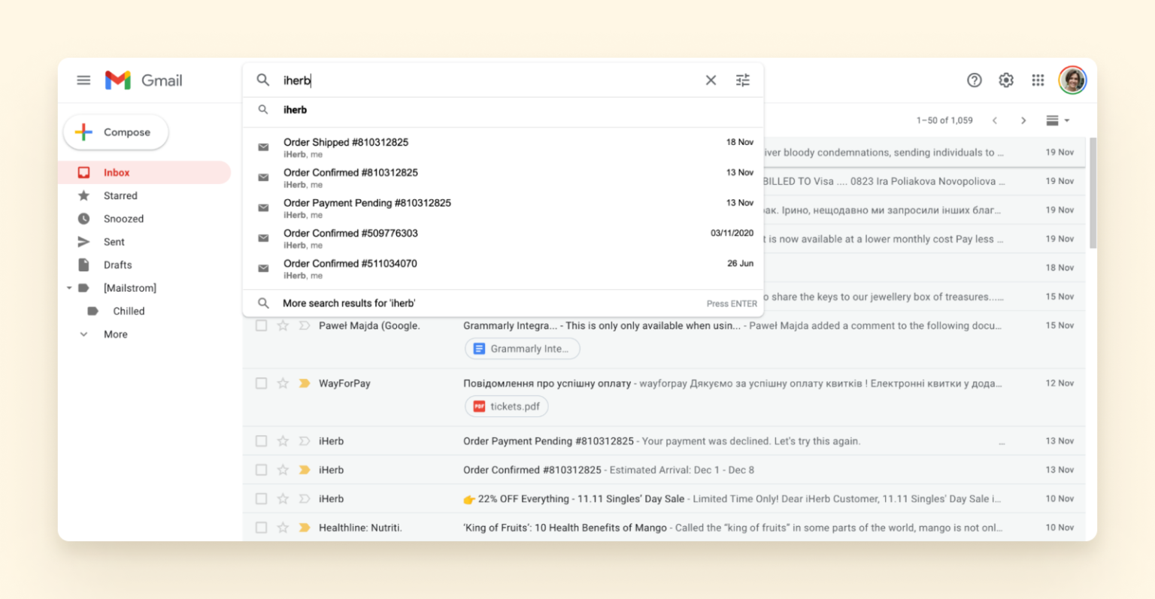Open the 22% OFF Everything email

664,498
